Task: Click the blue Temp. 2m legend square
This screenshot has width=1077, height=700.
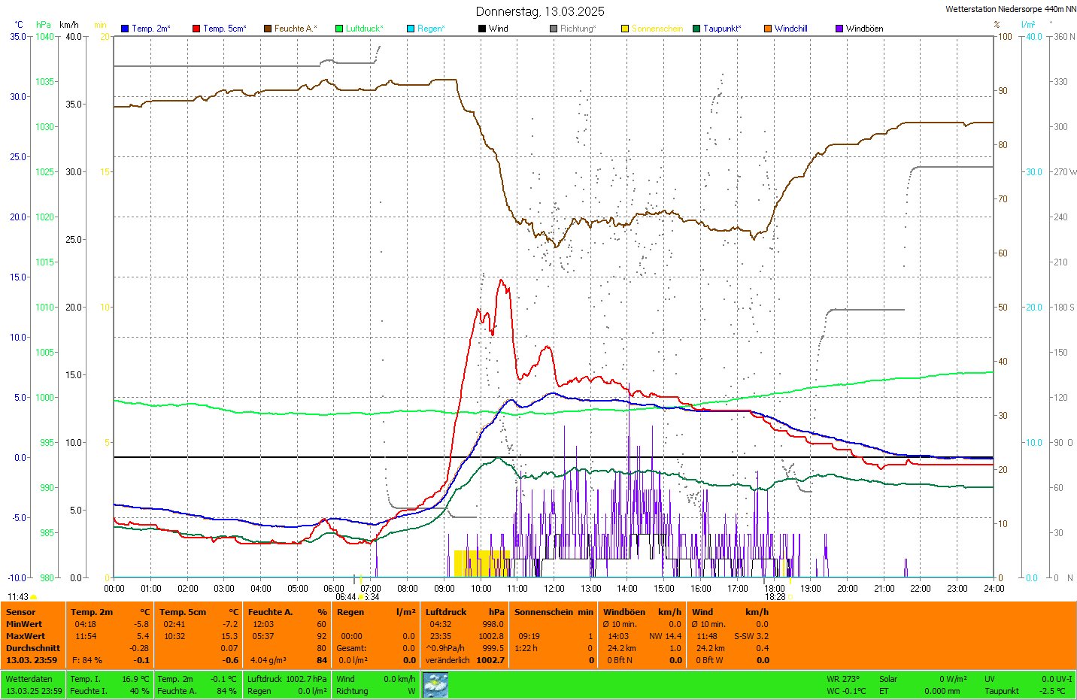Action: (125, 29)
